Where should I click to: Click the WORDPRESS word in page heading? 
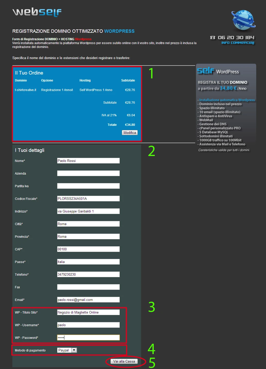tap(119, 31)
